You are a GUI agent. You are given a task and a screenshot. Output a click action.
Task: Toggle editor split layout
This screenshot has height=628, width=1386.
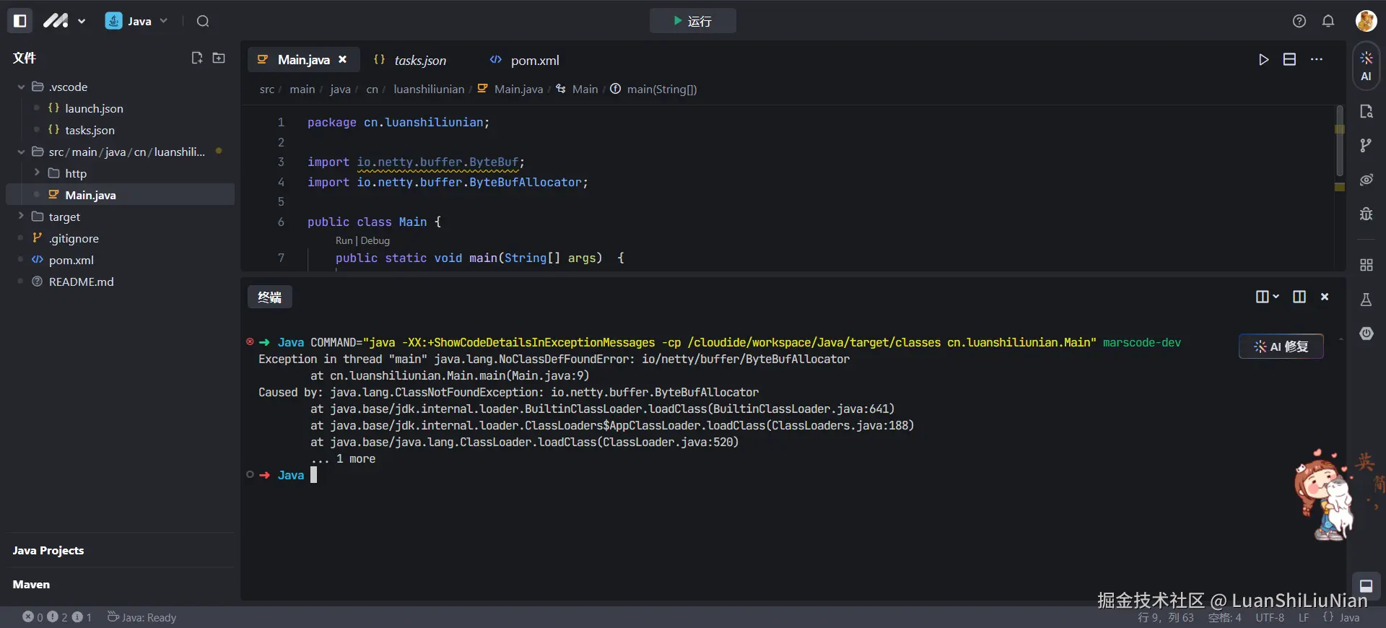click(1289, 60)
